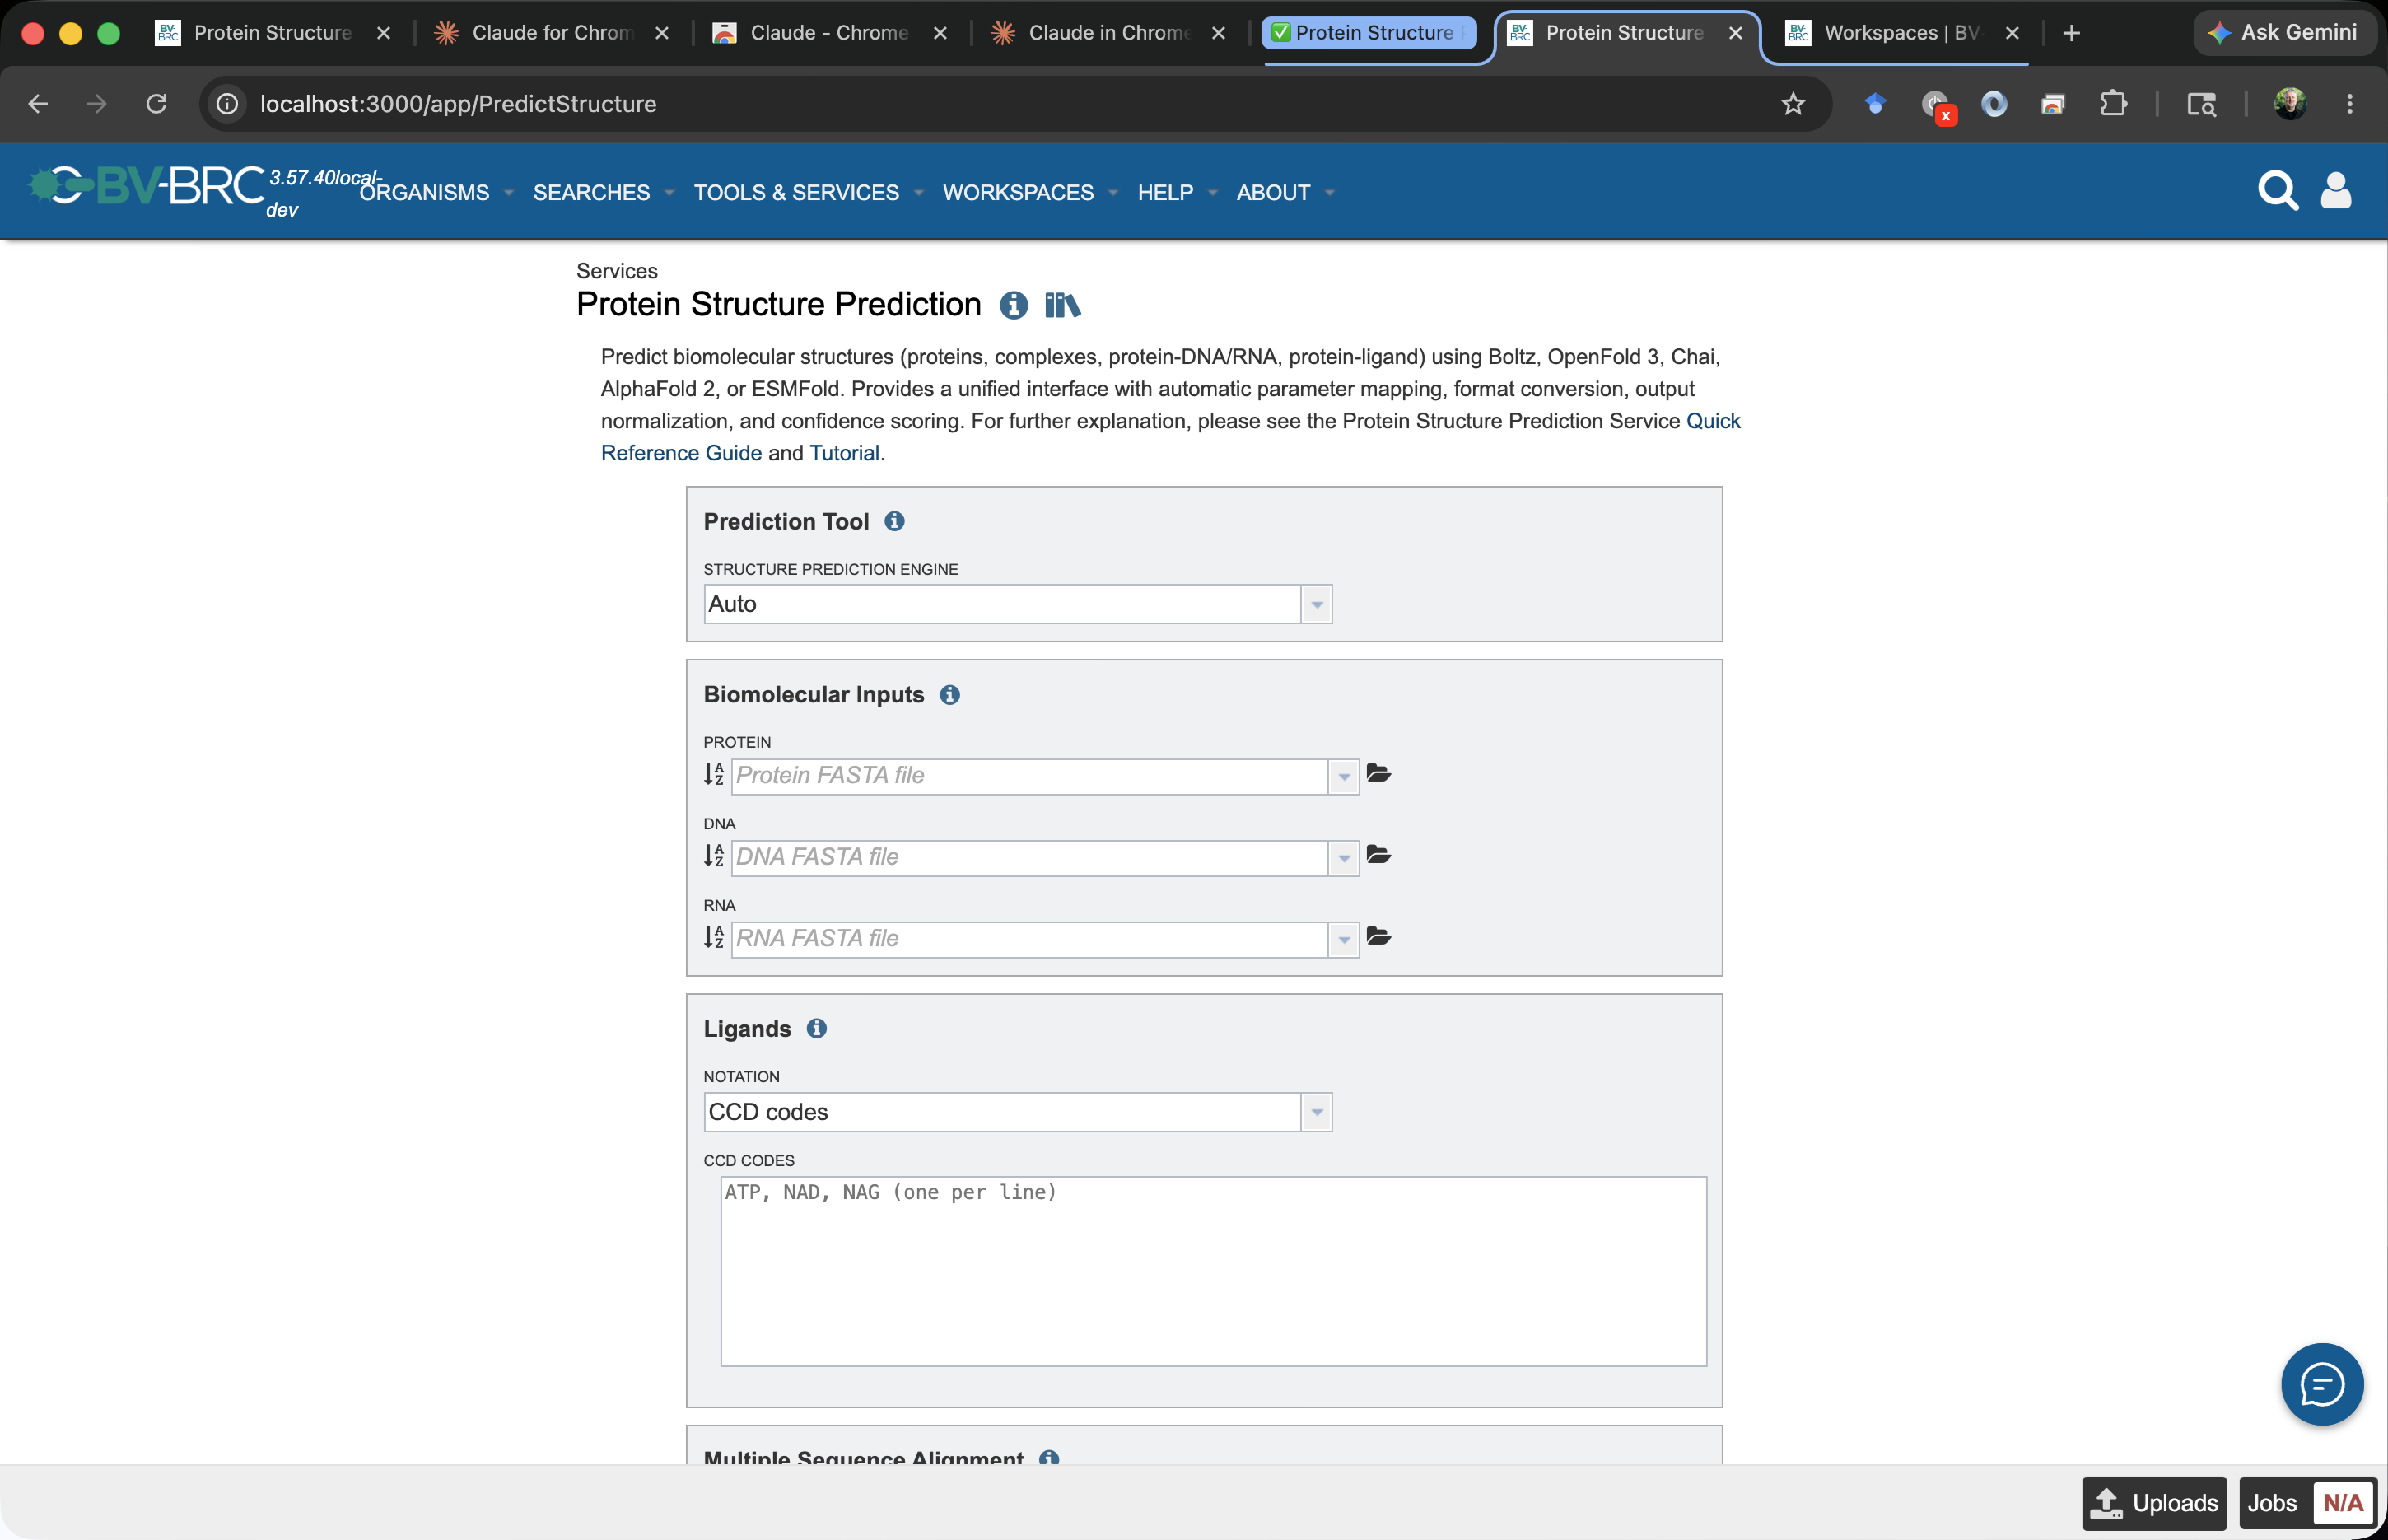This screenshot has height=1540, width=2388.
Task: Sort the RNA FASTA file list alphabetically
Action: [x=714, y=937]
